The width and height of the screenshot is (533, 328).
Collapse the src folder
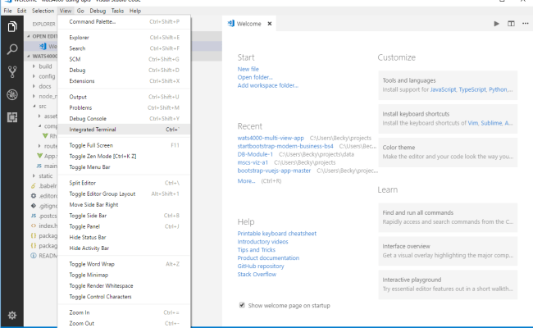[34, 106]
